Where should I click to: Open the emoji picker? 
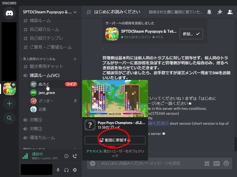point(226,163)
